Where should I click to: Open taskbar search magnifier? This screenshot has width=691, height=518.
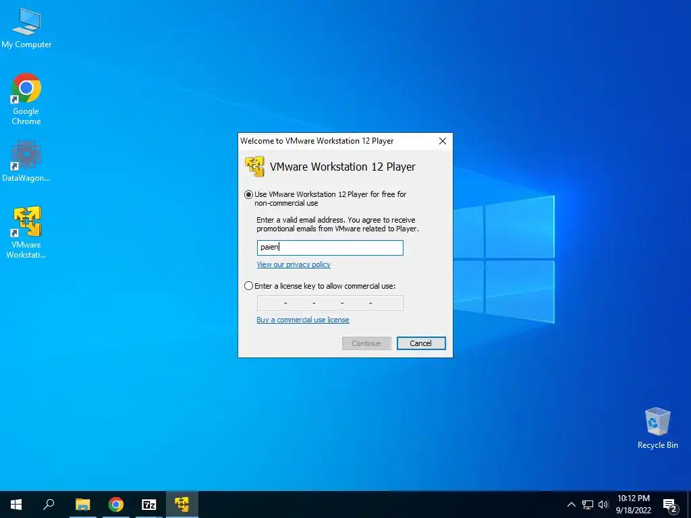(49, 505)
